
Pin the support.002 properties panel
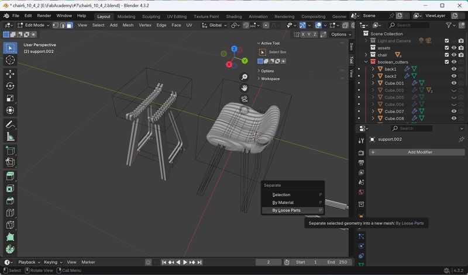(x=461, y=139)
